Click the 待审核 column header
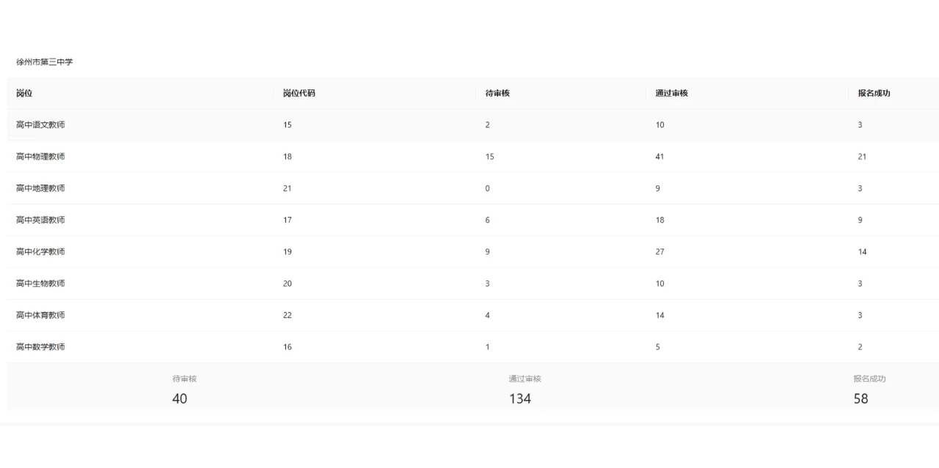 click(497, 94)
